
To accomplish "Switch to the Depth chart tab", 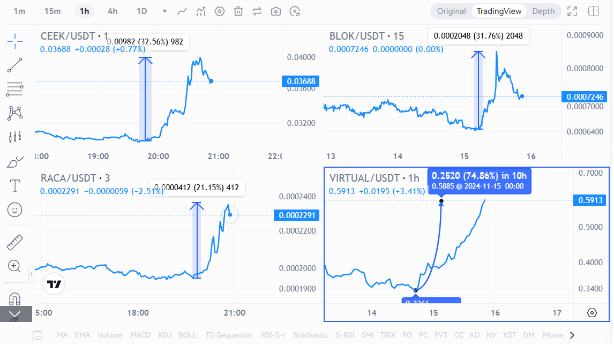I will (543, 11).
